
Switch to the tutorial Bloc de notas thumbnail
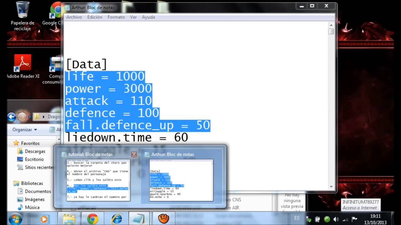point(98,180)
